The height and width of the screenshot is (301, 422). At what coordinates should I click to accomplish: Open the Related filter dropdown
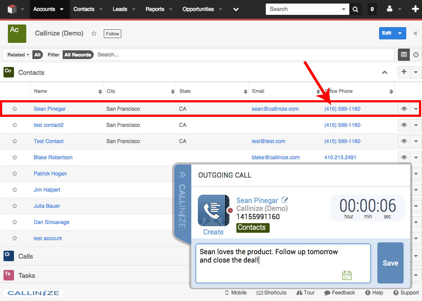click(18, 55)
